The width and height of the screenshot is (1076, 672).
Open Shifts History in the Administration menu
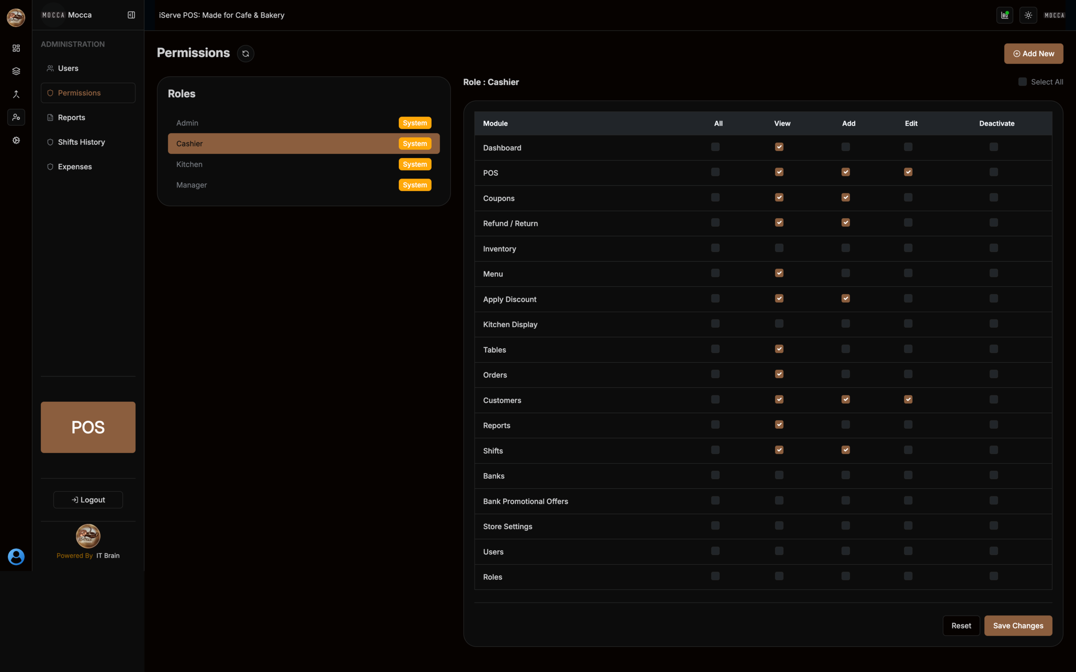coord(82,142)
